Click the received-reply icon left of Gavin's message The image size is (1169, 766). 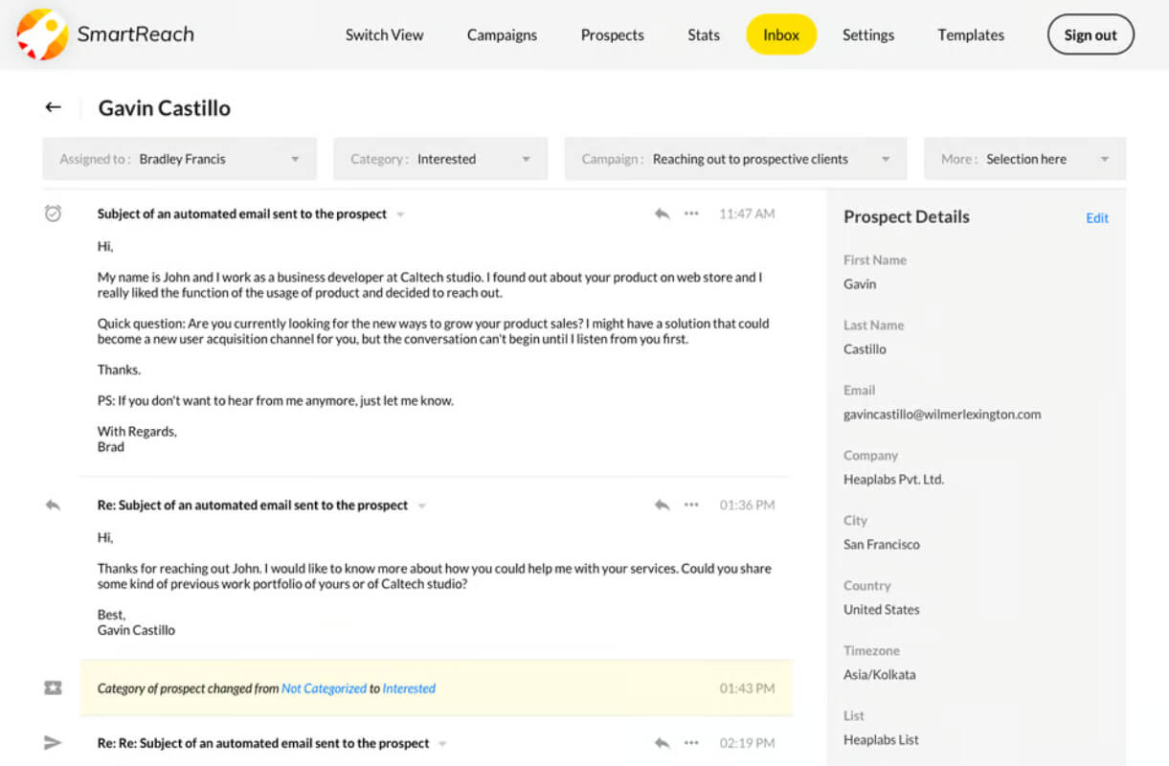coord(54,505)
